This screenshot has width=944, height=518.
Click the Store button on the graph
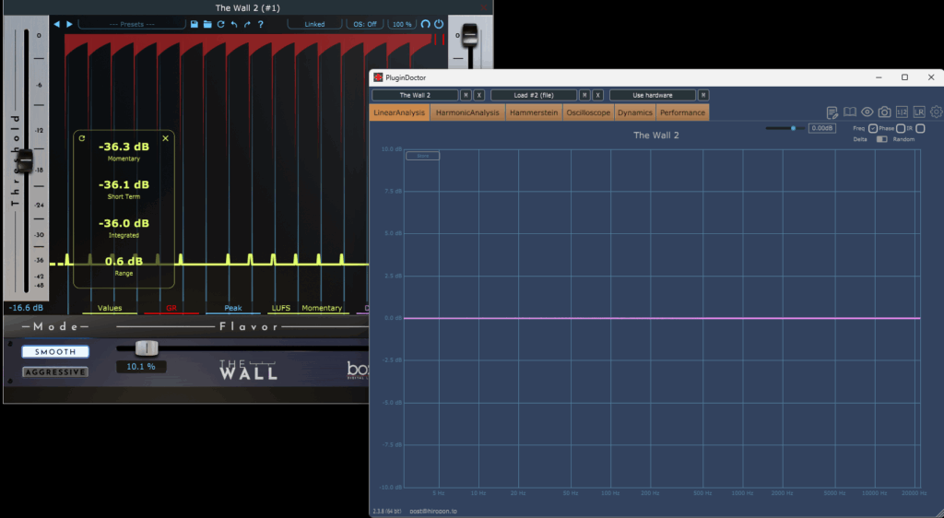pyautogui.click(x=422, y=156)
